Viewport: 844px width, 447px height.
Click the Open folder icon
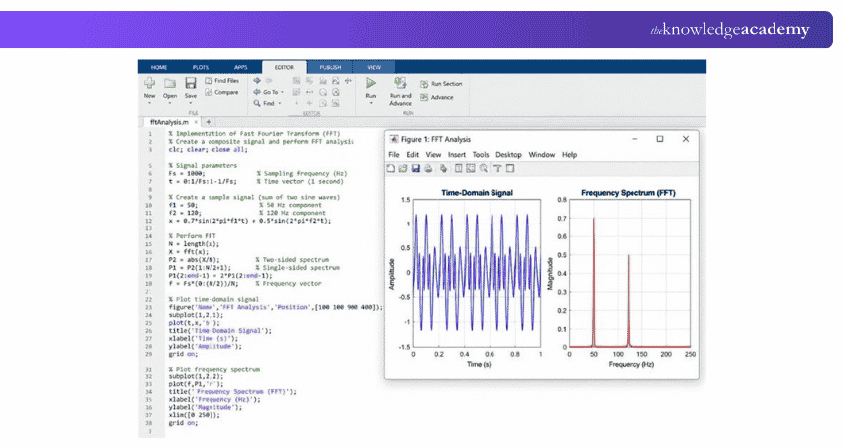point(170,83)
